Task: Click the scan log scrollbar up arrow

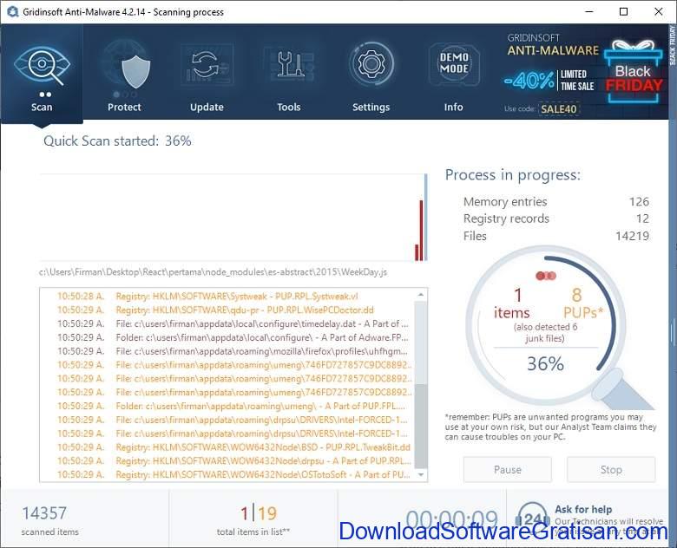Action: [421, 295]
